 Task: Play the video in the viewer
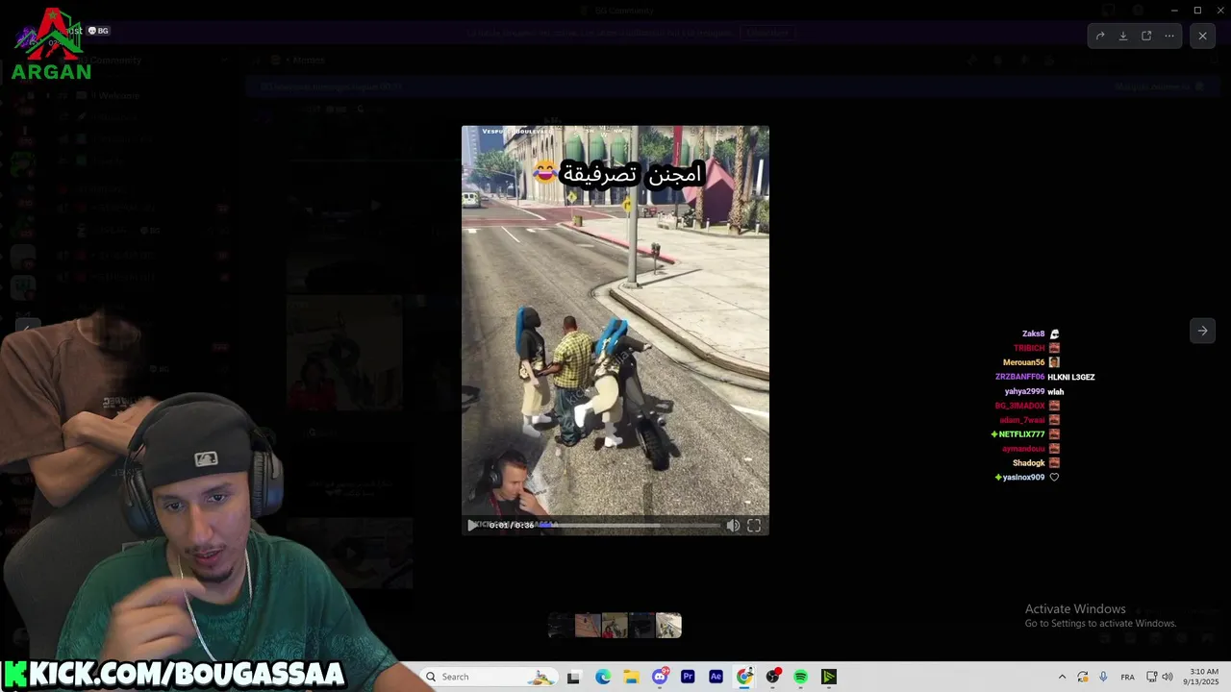point(472,525)
